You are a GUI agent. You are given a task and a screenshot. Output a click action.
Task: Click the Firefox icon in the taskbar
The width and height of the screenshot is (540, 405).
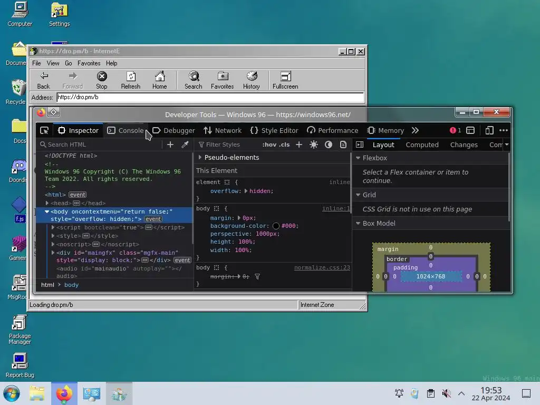click(64, 393)
